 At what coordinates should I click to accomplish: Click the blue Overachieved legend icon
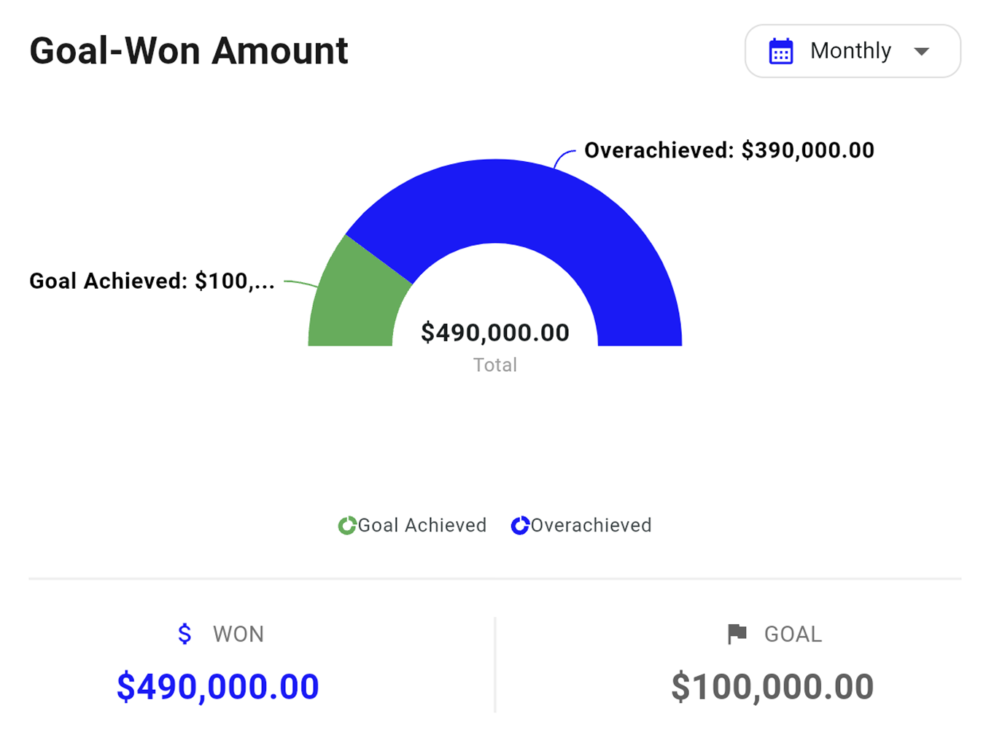coord(520,525)
